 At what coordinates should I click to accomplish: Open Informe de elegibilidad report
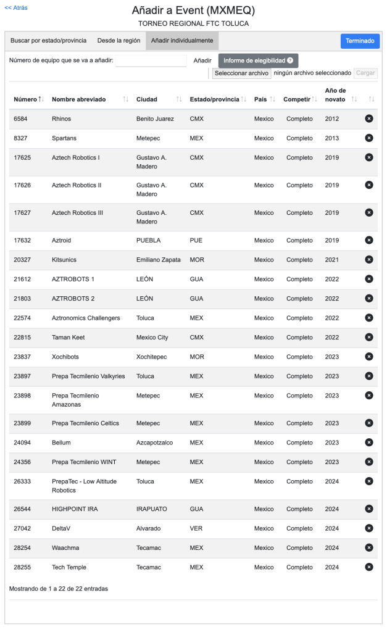click(x=258, y=60)
